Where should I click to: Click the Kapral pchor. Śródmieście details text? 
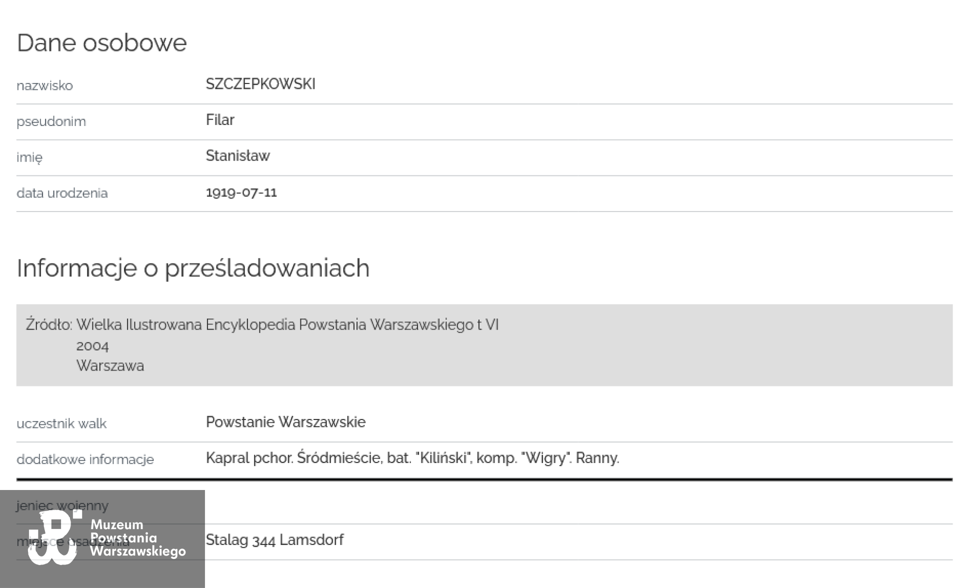pos(412,458)
